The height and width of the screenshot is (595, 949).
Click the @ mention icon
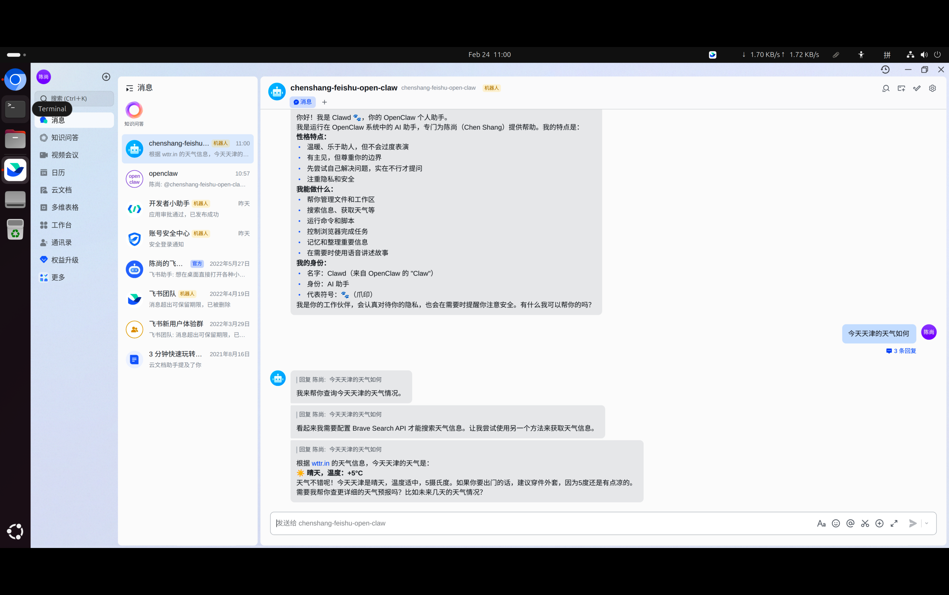(x=850, y=523)
